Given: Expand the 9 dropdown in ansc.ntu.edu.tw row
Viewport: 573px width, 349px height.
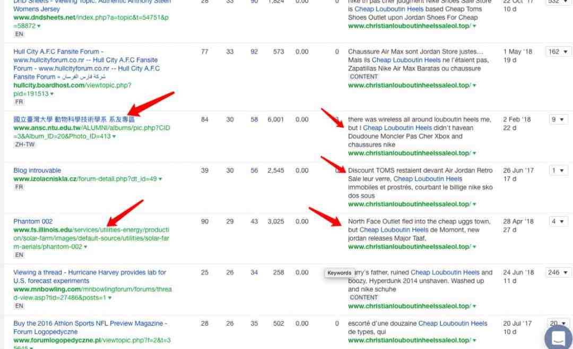Looking at the screenshot, I should [x=558, y=120].
